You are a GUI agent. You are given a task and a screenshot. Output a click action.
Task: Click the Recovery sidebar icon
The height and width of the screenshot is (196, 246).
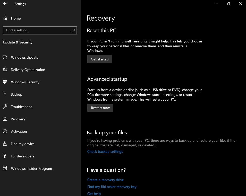5,119
